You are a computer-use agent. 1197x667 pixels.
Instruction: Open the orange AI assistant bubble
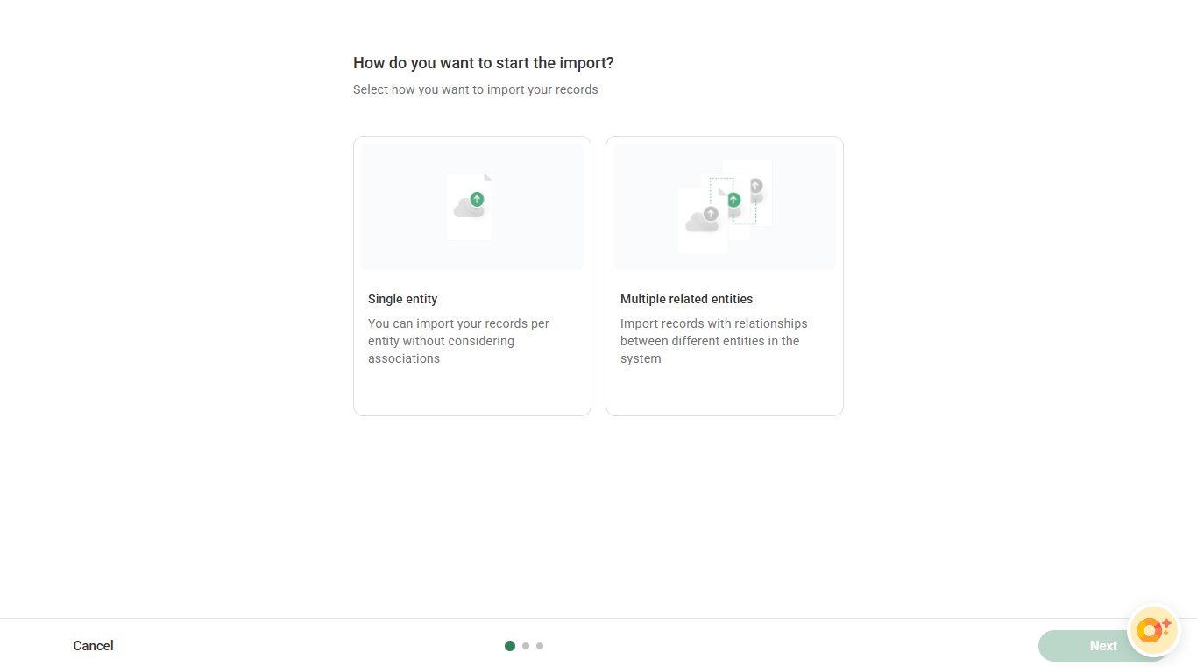click(1152, 630)
